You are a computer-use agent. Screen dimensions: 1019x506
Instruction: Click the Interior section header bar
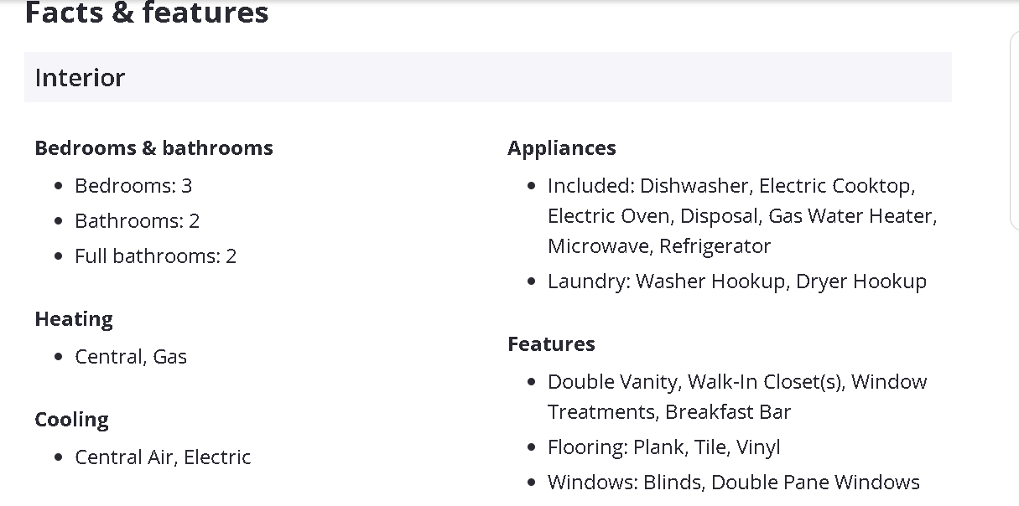pyautogui.click(x=486, y=77)
